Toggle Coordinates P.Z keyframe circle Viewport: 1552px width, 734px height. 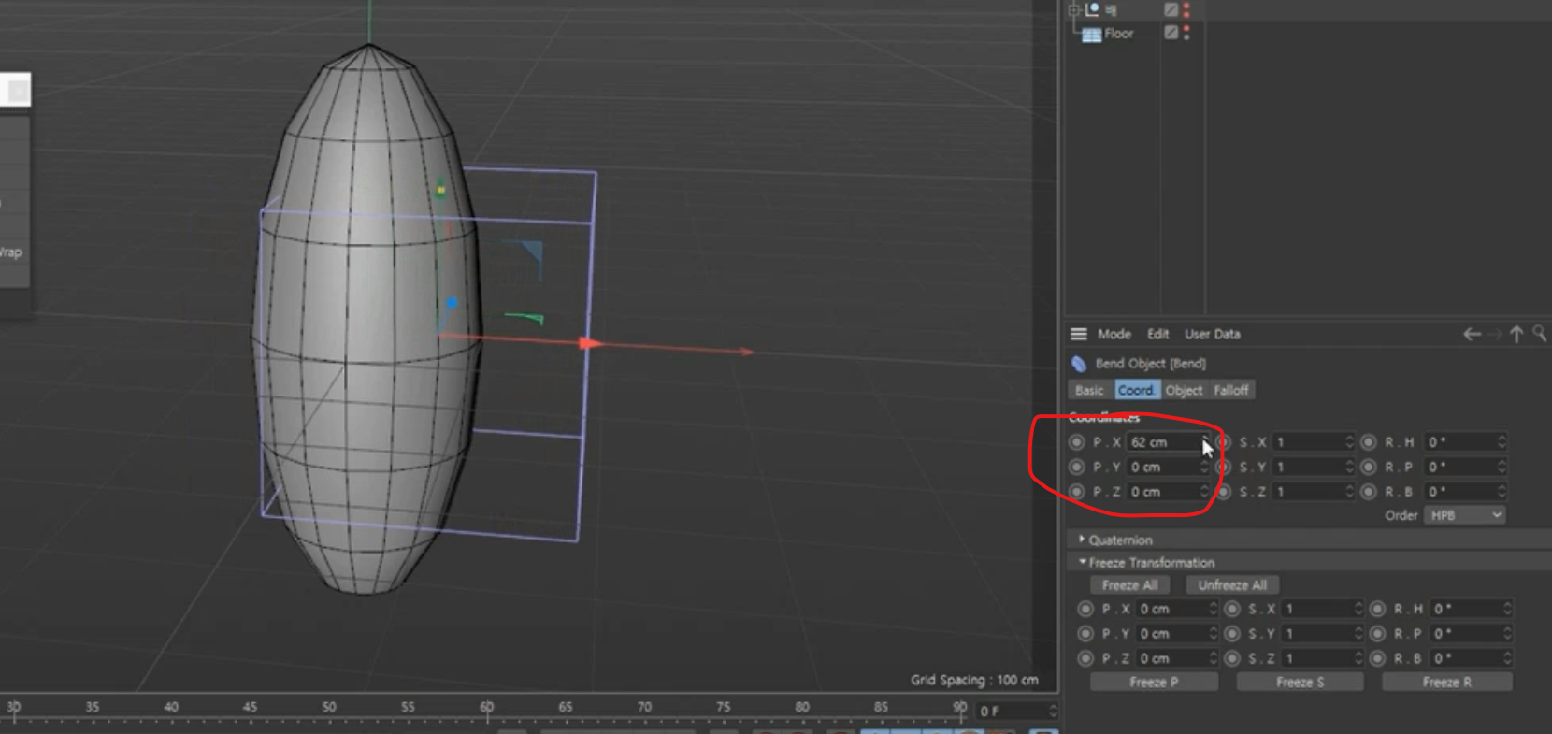click(1076, 491)
